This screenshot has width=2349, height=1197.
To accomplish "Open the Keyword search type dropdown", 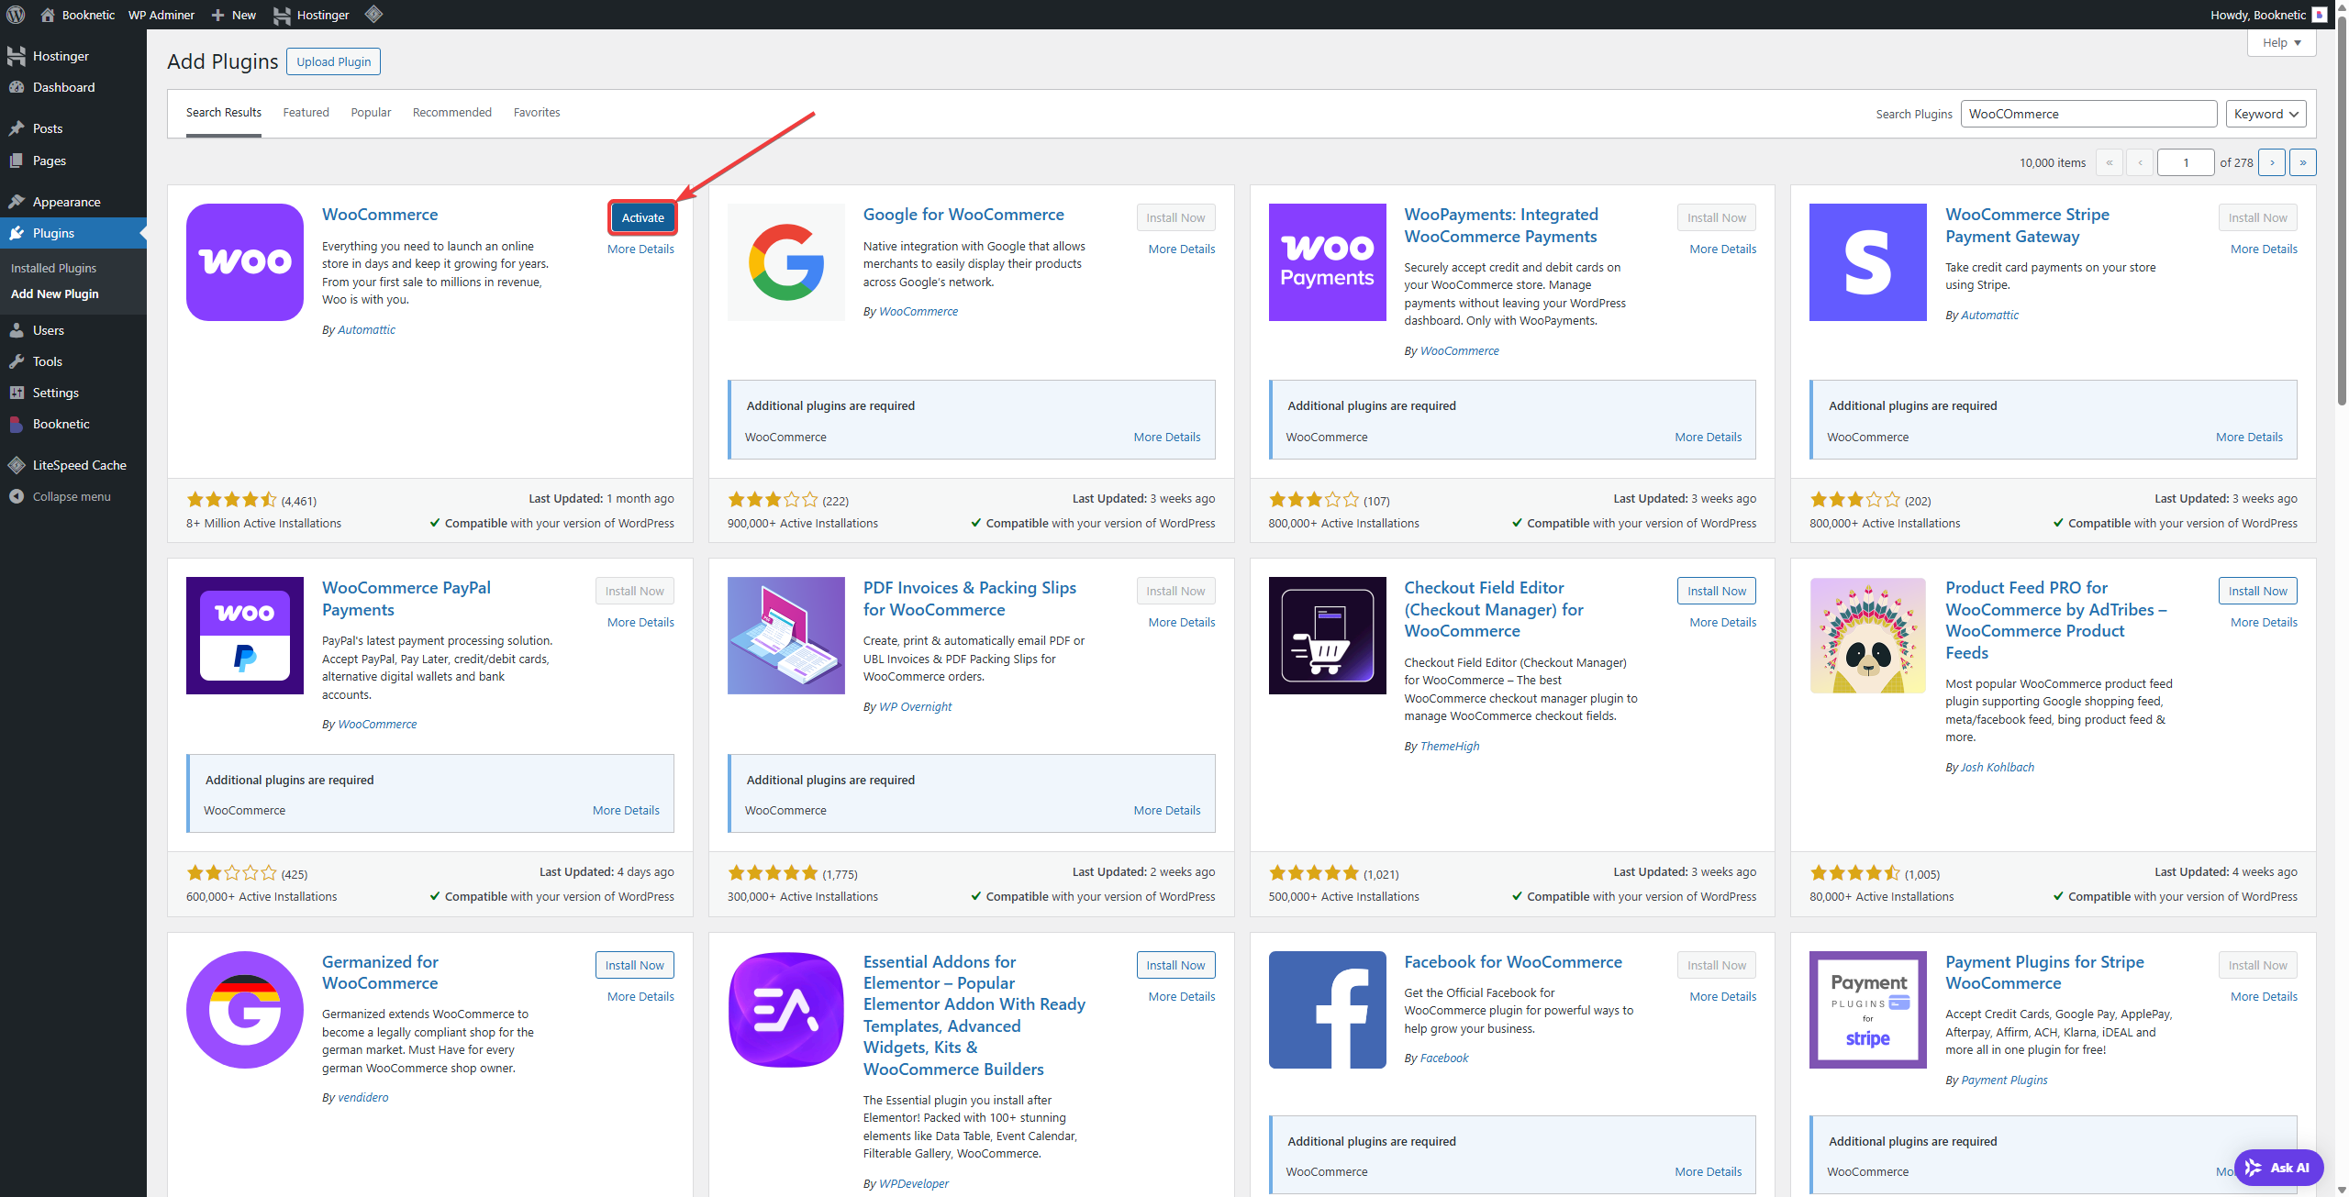I will pos(2266,114).
